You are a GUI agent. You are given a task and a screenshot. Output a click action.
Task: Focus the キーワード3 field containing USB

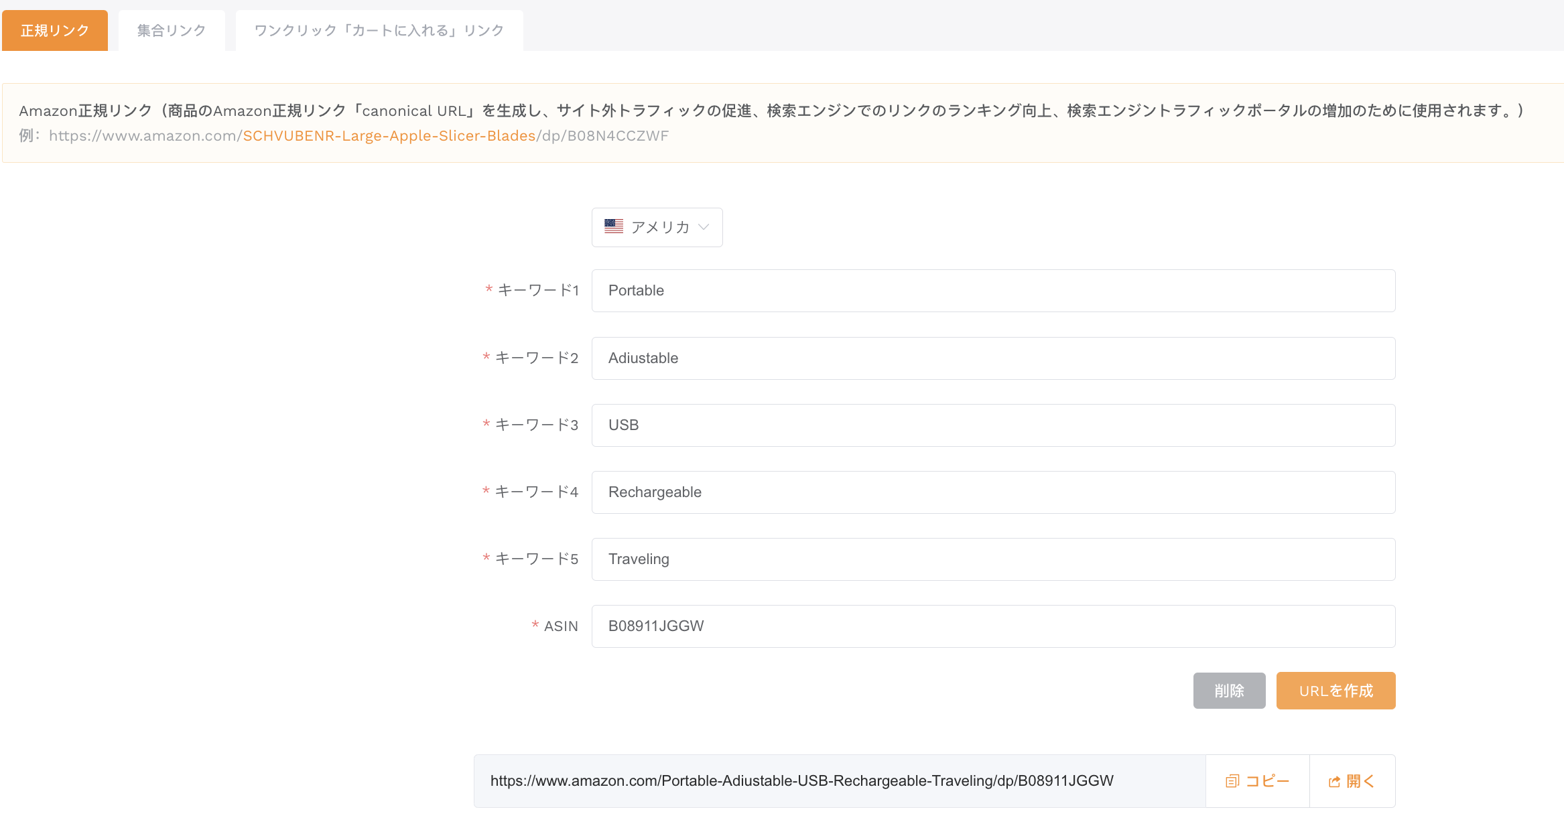tap(993, 425)
